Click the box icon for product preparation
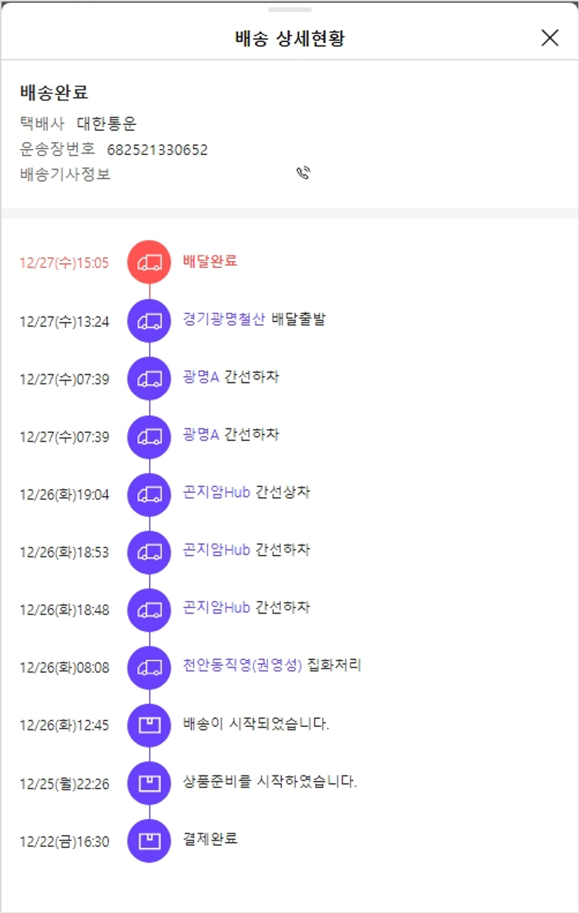The height and width of the screenshot is (913, 579). click(x=149, y=783)
